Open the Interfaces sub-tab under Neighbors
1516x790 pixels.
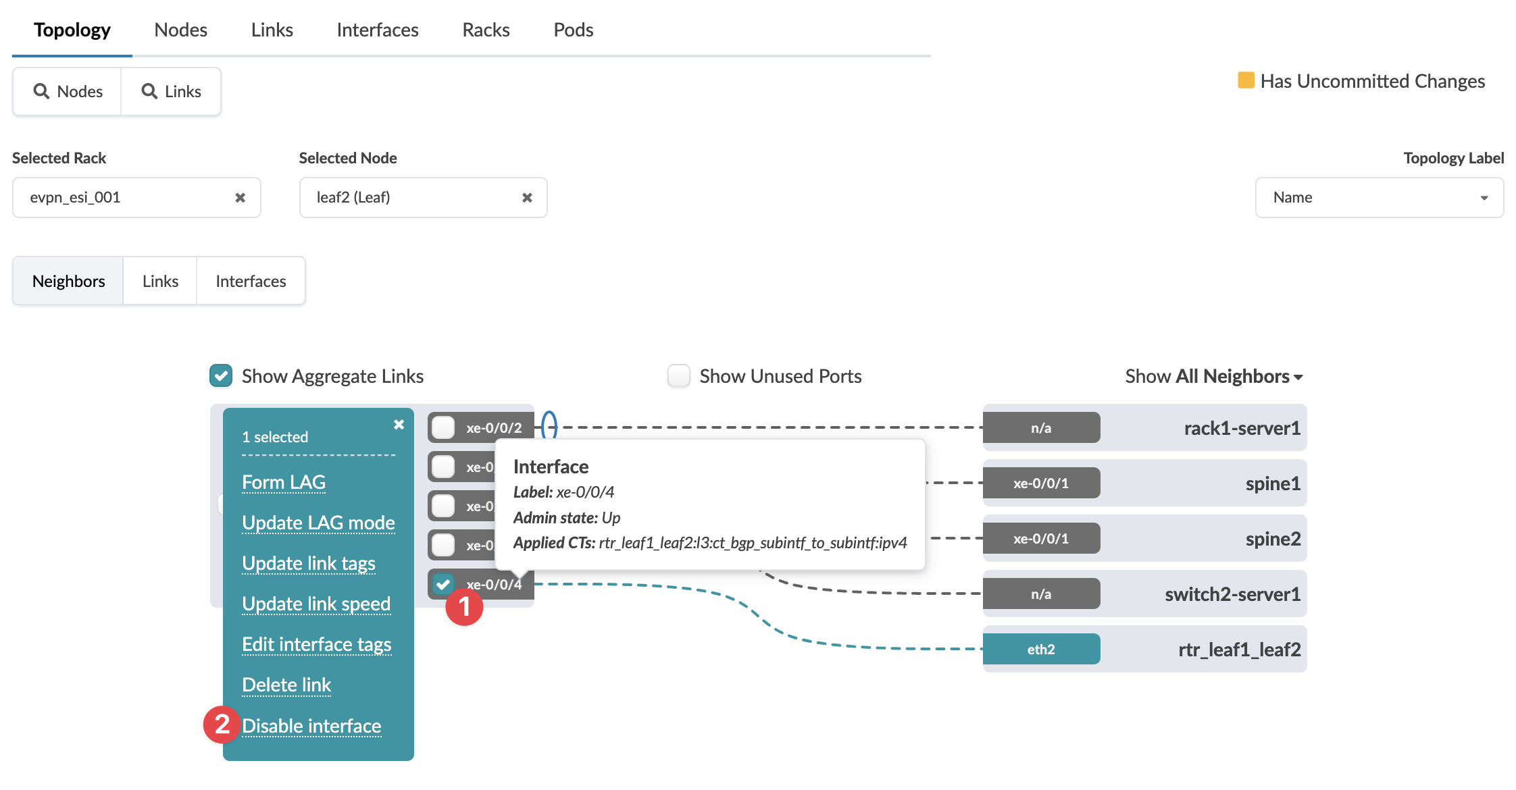(251, 281)
